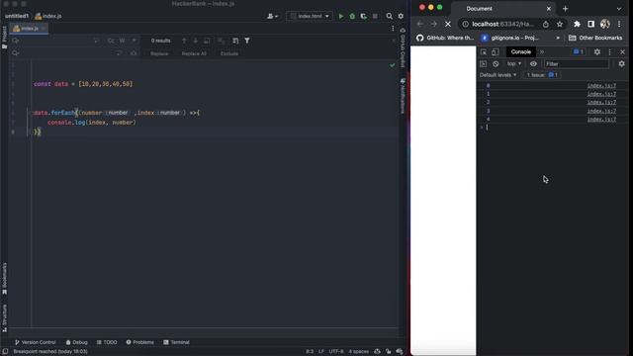Click the Replace All button

(x=194, y=53)
